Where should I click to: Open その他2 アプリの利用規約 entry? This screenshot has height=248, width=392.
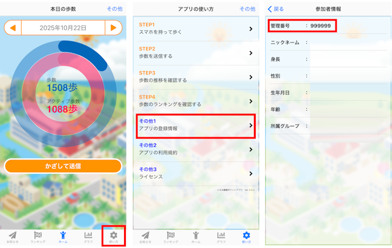pyautogui.click(x=196, y=149)
